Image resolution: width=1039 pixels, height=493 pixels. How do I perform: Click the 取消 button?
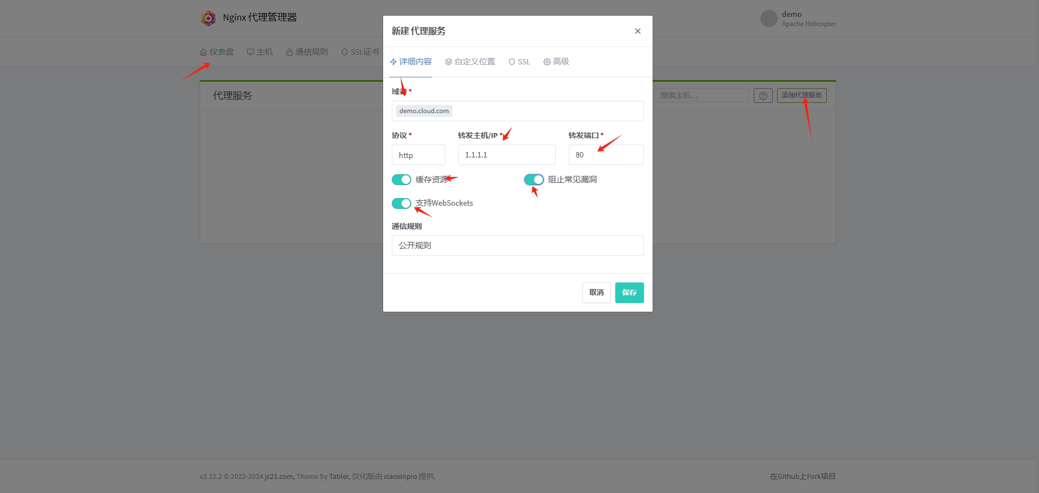596,293
